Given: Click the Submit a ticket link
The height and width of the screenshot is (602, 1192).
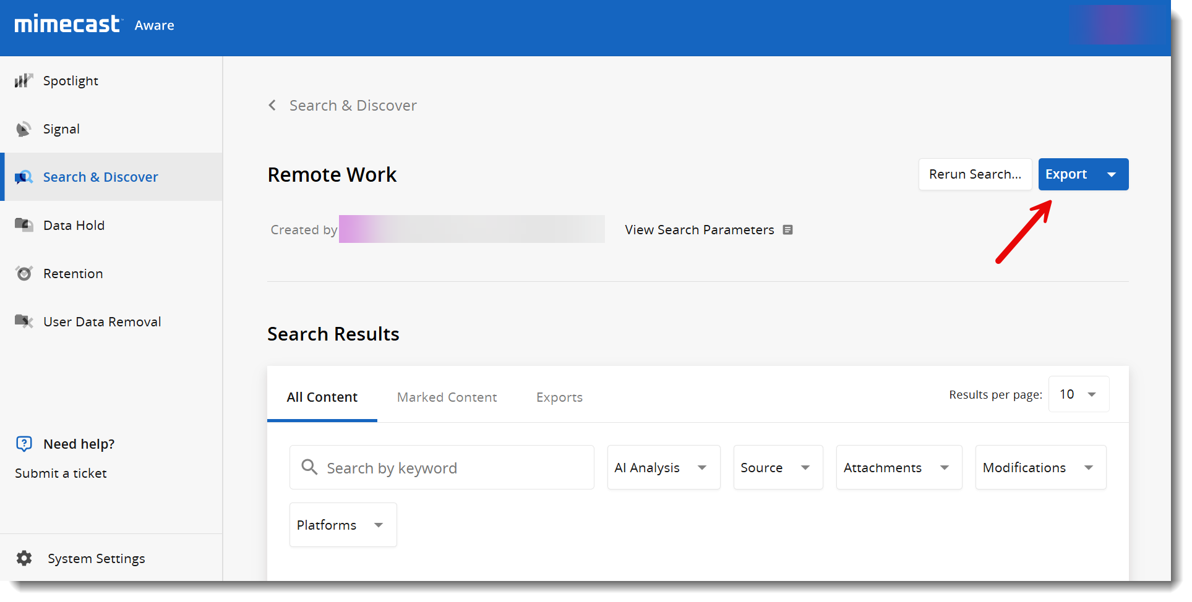Looking at the screenshot, I should [x=61, y=473].
